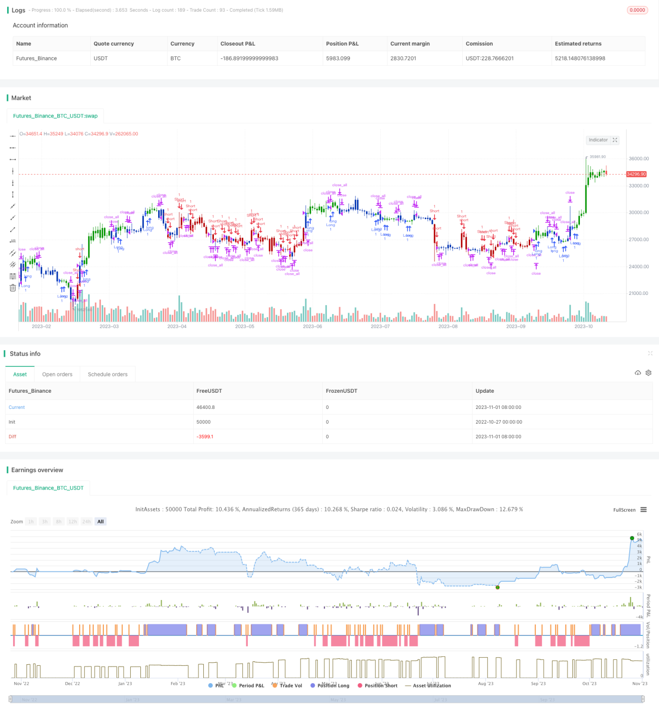The image size is (659, 714).
Task: Set earnings chart zoom to All
Action: [x=100, y=521]
